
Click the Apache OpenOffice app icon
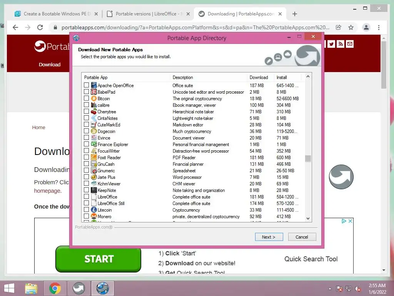pyautogui.click(x=94, y=85)
